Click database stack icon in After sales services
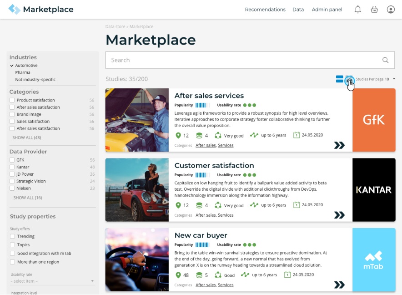This screenshot has height=295, width=402. [x=199, y=135]
